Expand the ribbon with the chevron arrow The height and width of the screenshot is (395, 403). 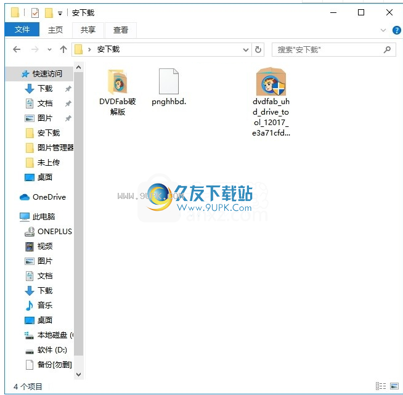pos(383,30)
